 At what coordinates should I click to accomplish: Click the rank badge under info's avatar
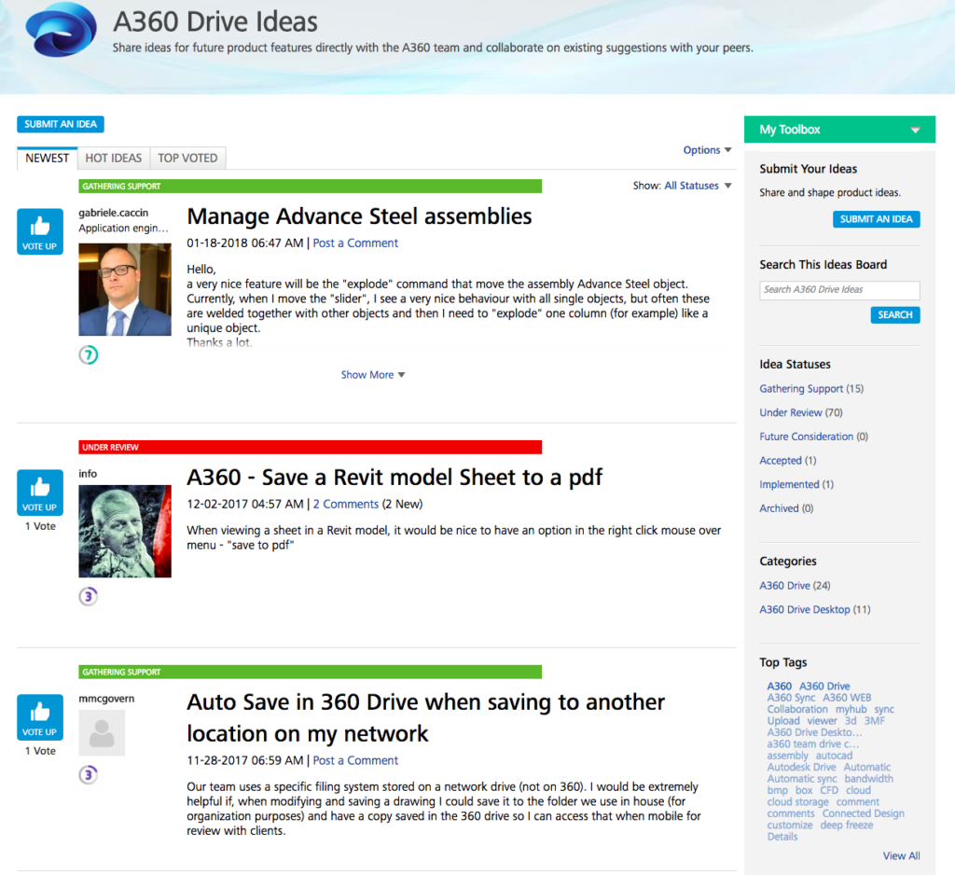(x=89, y=596)
